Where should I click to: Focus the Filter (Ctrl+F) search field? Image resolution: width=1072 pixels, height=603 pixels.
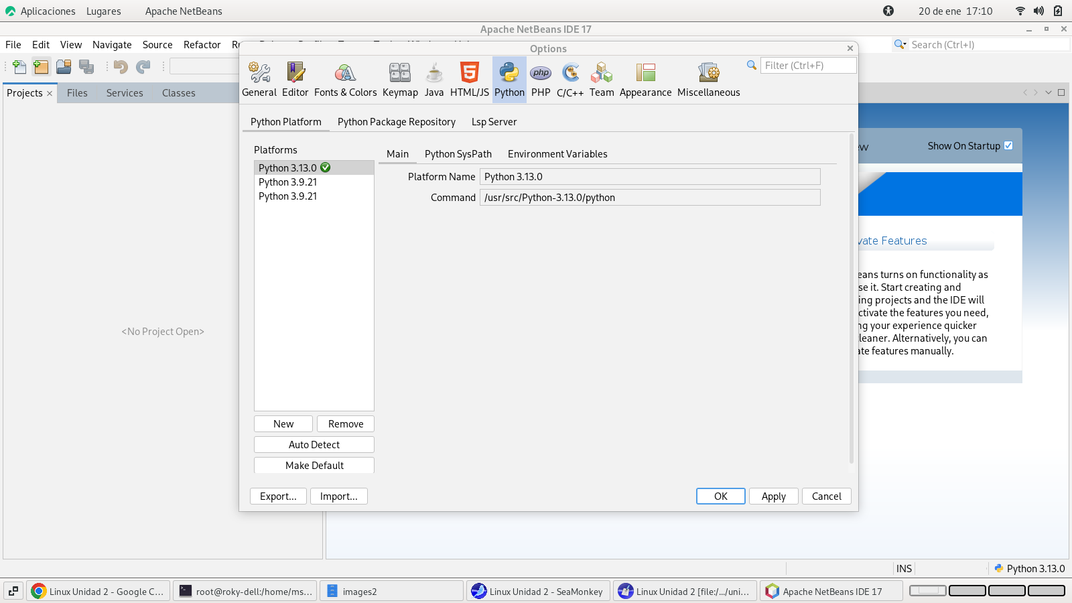[x=807, y=66]
